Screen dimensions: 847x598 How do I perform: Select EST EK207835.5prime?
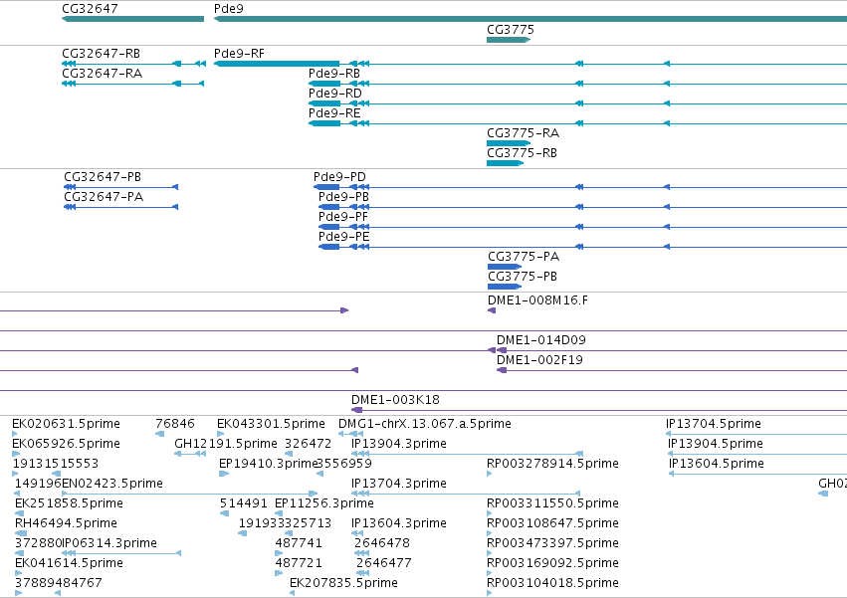(x=343, y=584)
